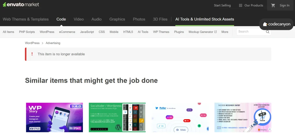This screenshot has height=135, width=295.
Task: Open the Mobile category
Action: click(114, 32)
